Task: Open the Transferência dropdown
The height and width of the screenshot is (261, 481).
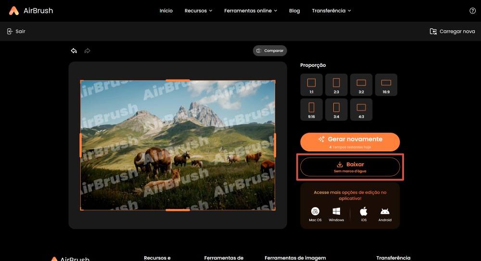Action: pyautogui.click(x=331, y=11)
